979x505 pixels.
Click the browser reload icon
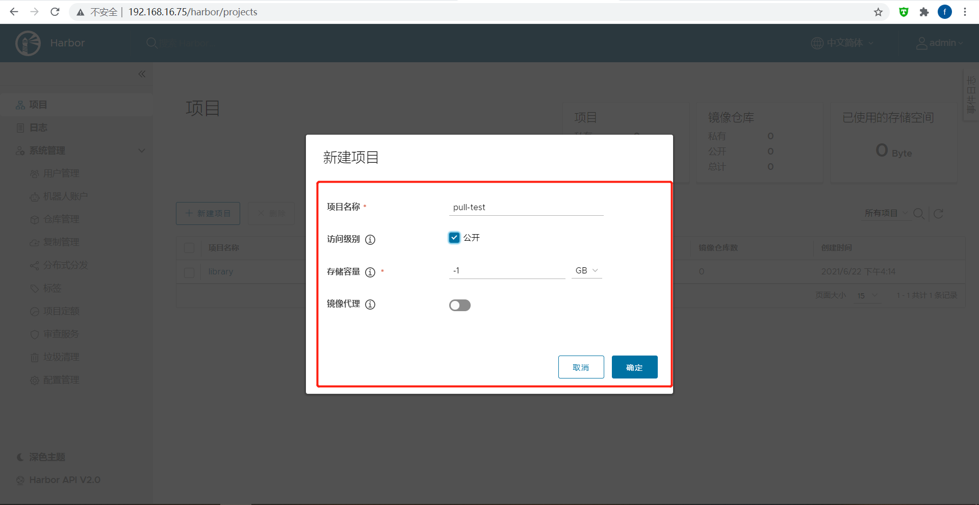pos(55,12)
